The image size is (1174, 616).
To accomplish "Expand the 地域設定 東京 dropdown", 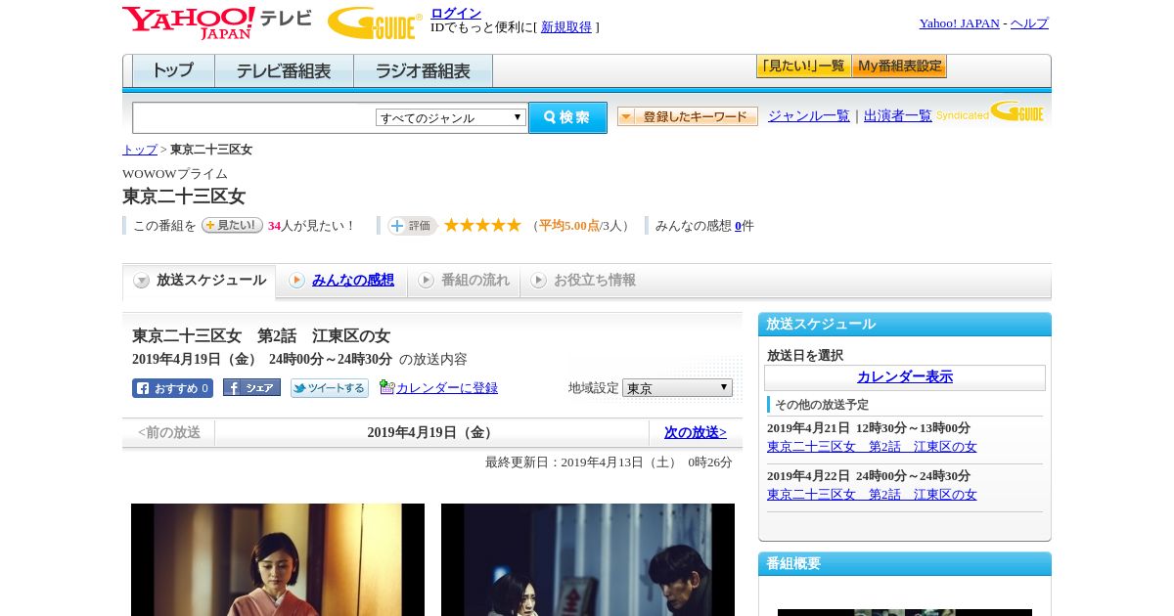I will [x=677, y=388].
